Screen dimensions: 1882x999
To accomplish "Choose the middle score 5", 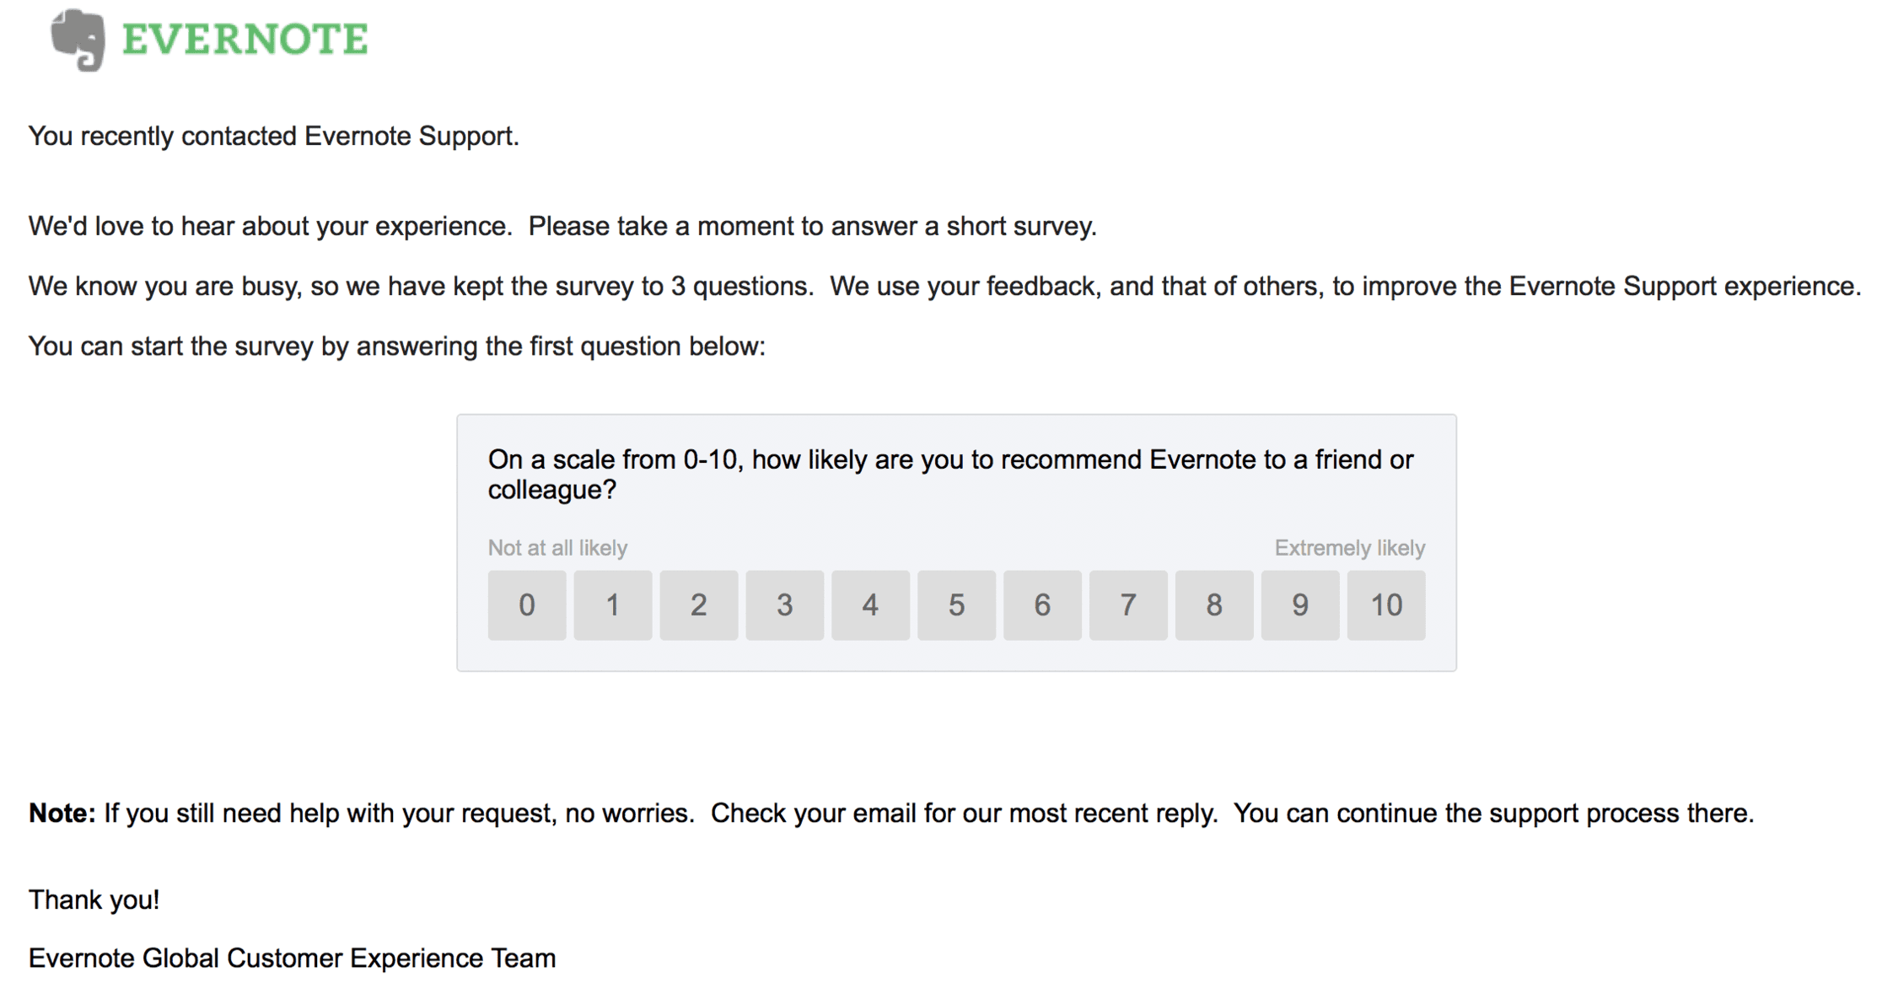I will (x=957, y=605).
